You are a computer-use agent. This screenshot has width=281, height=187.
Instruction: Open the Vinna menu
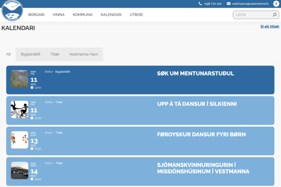[59, 15]
